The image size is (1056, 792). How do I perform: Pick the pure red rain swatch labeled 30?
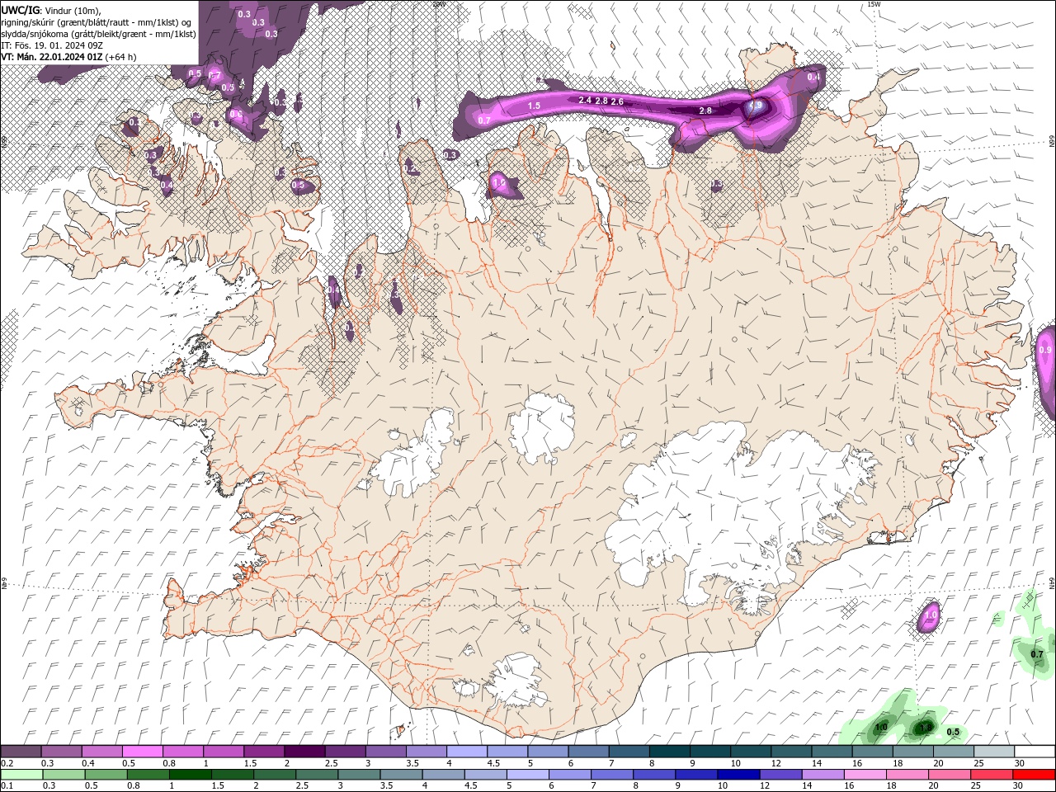pyautogui.click(x=1034, y=775)
